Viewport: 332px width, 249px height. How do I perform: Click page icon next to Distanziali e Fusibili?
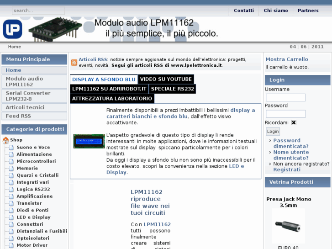click(x=11, y=231)
